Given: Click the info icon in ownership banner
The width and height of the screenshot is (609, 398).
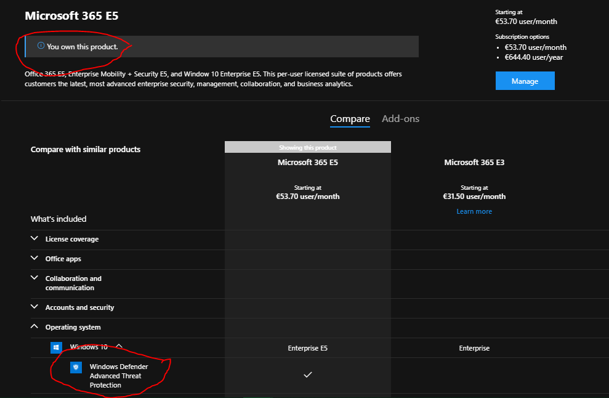Looking at the screenshot, I should [41, 46].
